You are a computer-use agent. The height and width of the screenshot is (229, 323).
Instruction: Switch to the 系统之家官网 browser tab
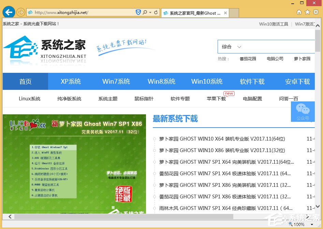pos(194,13)
